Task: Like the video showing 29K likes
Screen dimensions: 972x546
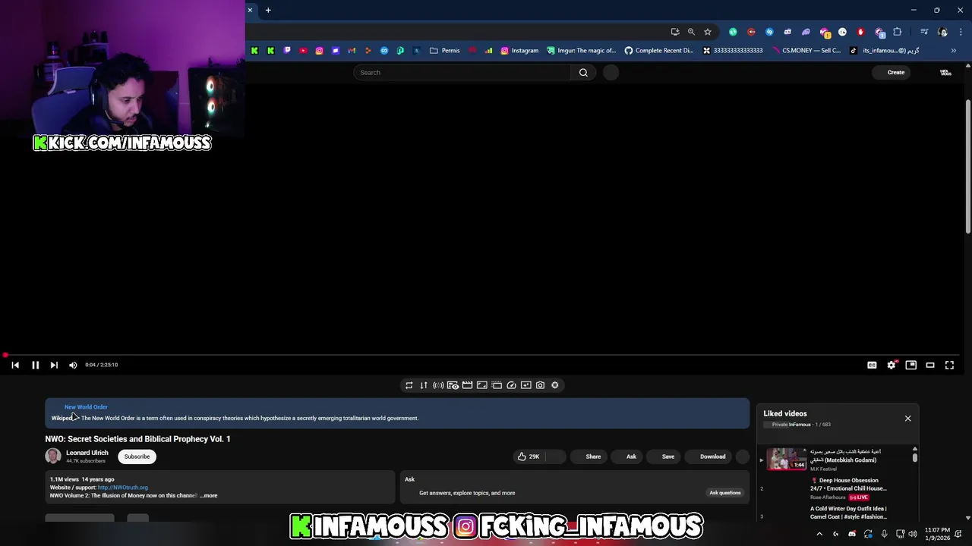Action: [x=529, y=457]
